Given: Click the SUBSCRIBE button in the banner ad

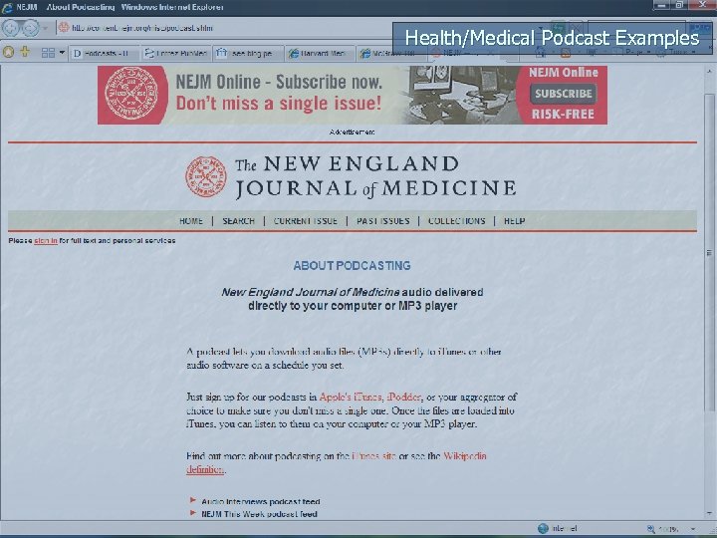Looking at the screenshot, I should (x=564, y=94).
